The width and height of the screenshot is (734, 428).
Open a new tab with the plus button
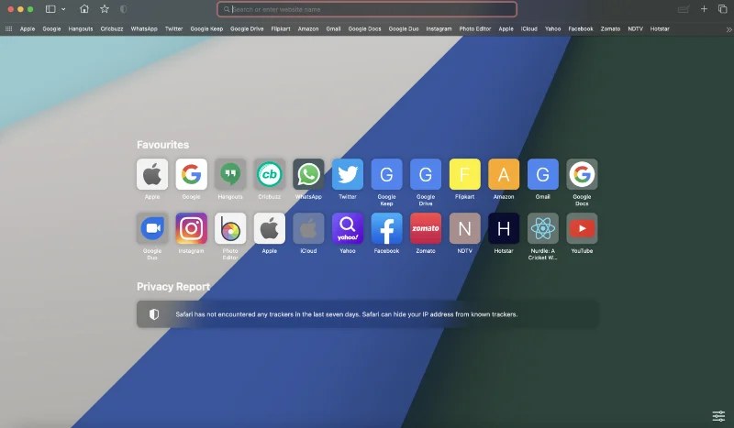pyautogui.click(x=704, y=9)
